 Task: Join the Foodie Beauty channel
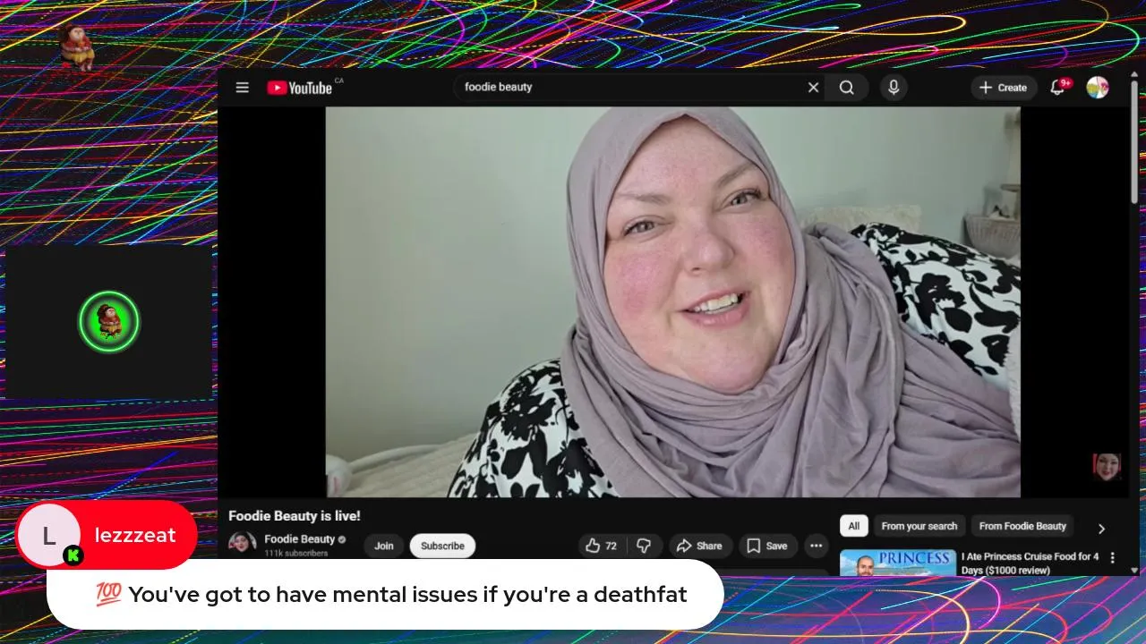[x=384, y=546]
